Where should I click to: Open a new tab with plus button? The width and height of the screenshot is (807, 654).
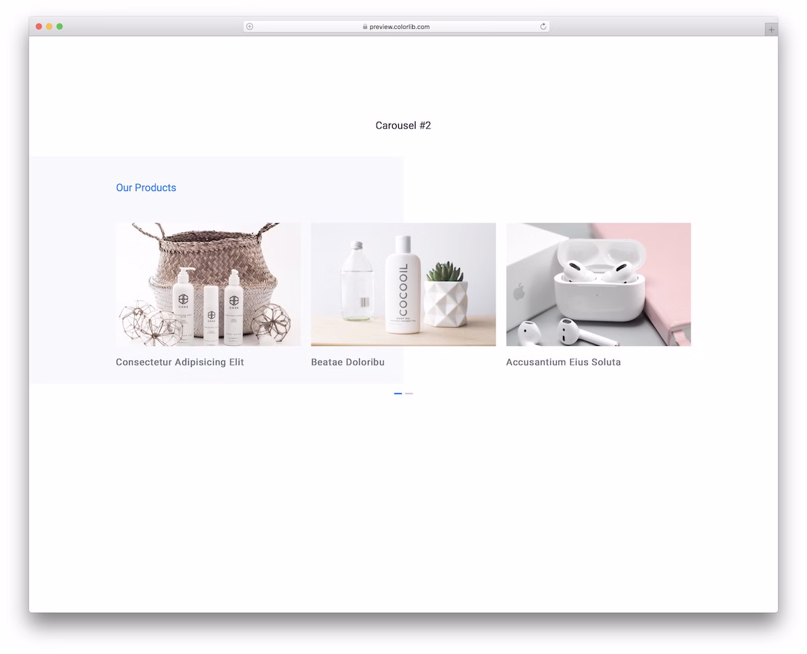771,30
